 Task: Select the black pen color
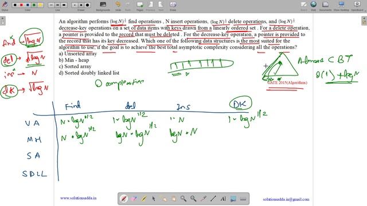tap(15, 5)
